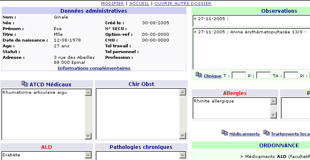Click the Données administratives header
This screenshot has width=310, height=160.
tap(94, 11)
